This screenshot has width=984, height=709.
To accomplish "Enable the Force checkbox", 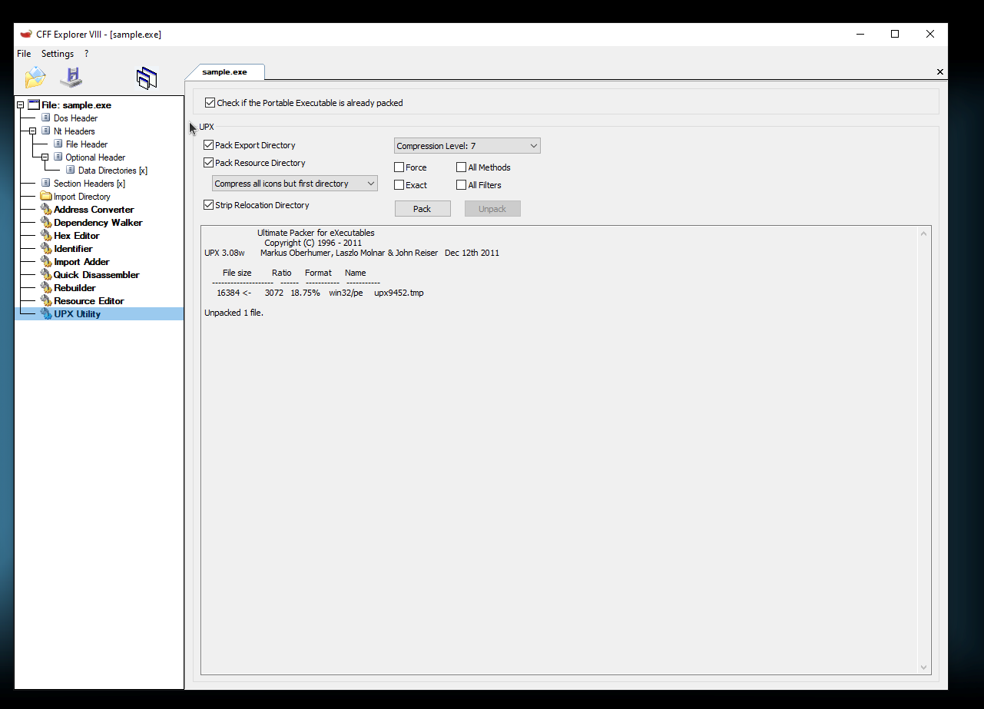I will click(399, 167).
